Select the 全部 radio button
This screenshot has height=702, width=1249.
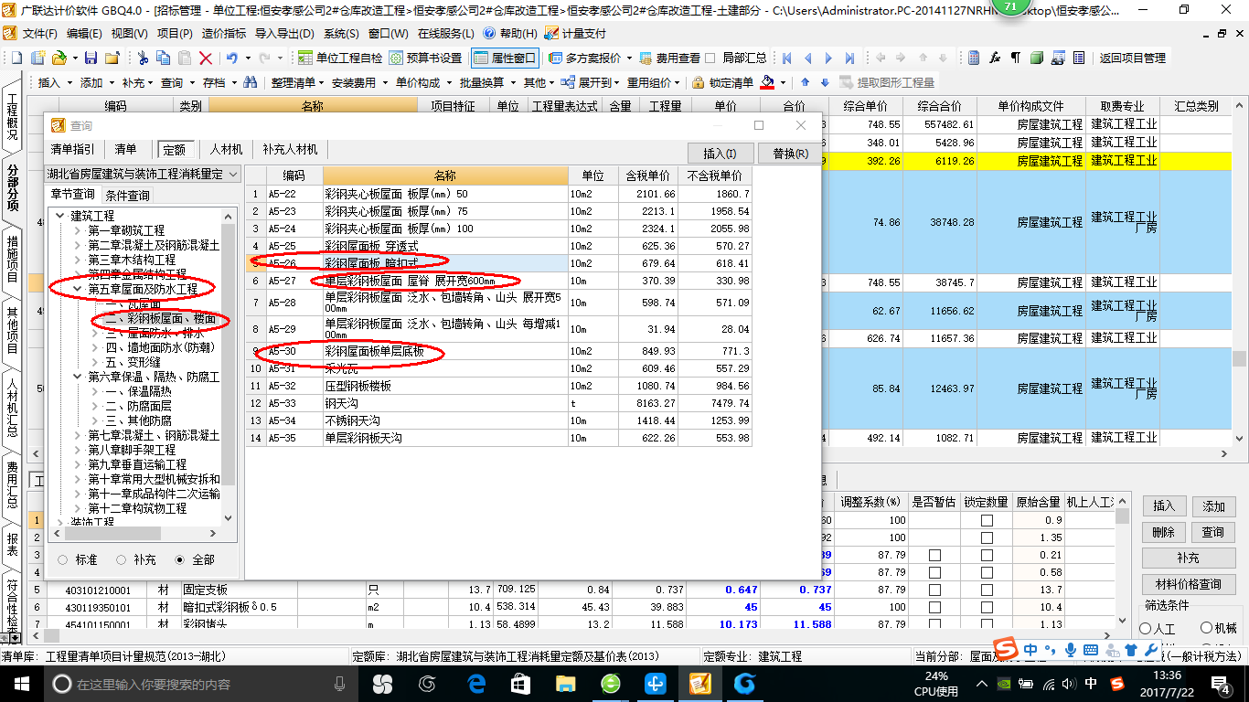coord(179,559)
